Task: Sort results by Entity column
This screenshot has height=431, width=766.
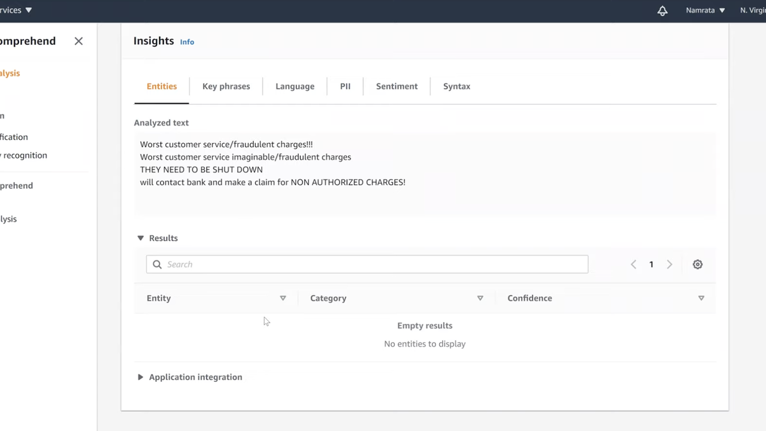Action: click(283, 298)
